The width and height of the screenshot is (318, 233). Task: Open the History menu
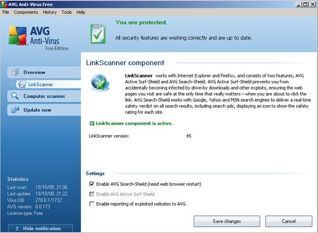click(50, 12)
